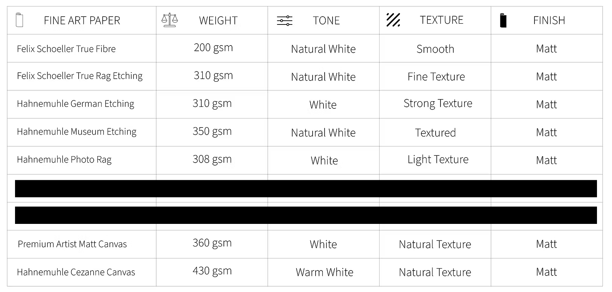
Task: Choose Hahnemuhle German Etching row
Action: pyautogui.click(x=76, y=104)
